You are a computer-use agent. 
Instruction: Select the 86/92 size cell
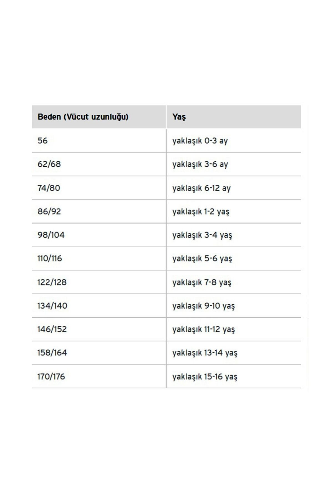click(x=99, y=211)
